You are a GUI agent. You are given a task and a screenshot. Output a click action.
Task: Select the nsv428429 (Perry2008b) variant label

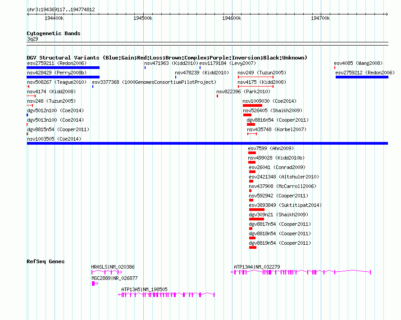[x=57, y=73]
